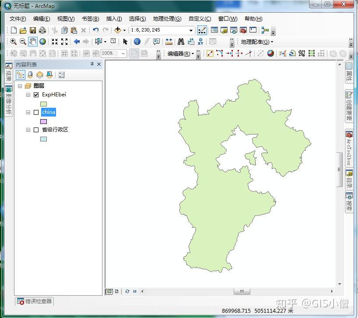Select the Identify tool

137,42
